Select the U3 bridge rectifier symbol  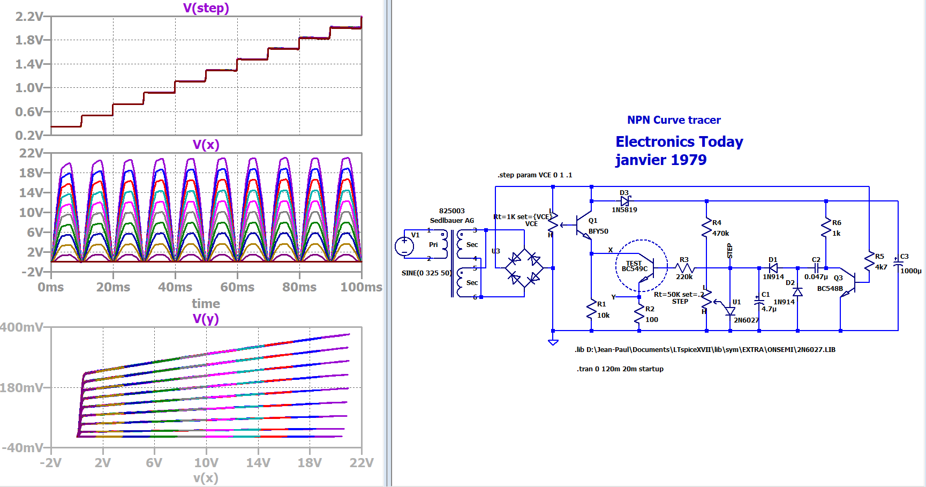pyautogui.click(x=524, y=268)
